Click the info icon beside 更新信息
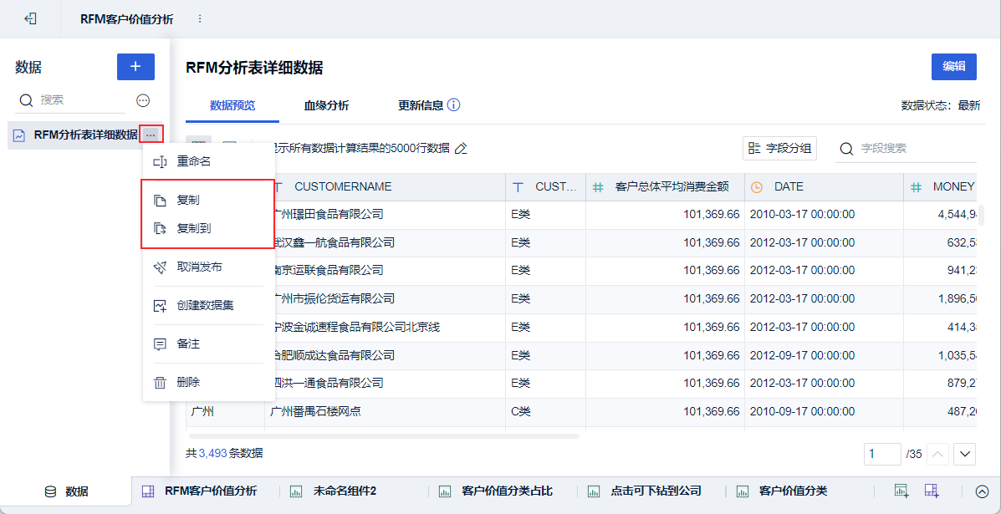 [454, 104]
